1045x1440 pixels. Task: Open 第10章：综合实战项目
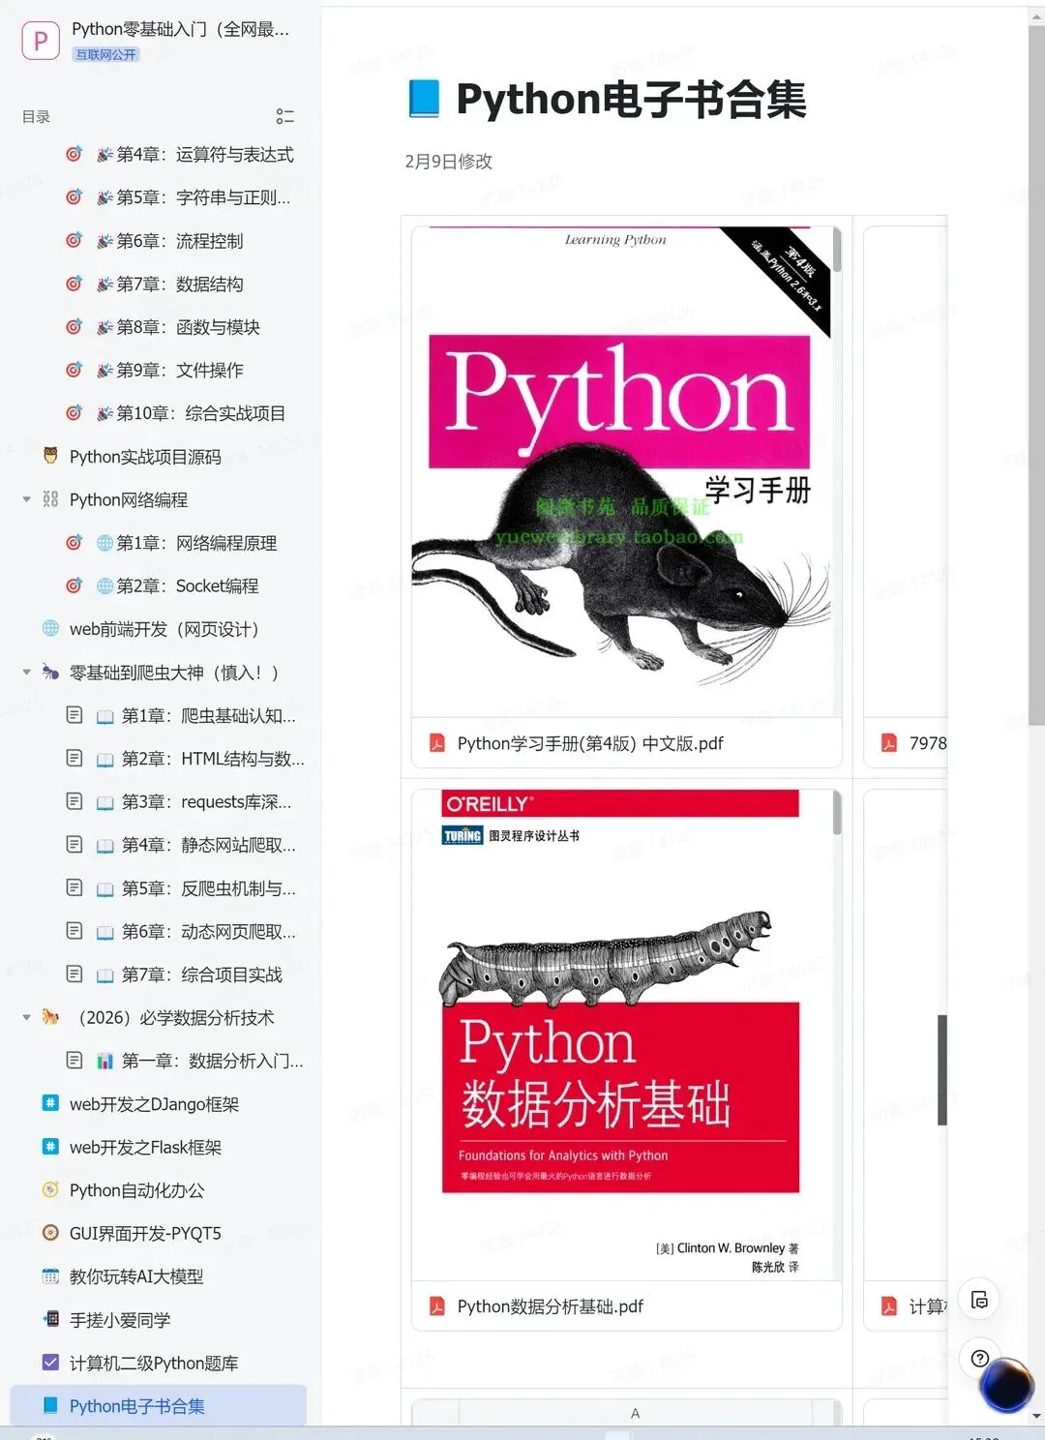[201, 413]
